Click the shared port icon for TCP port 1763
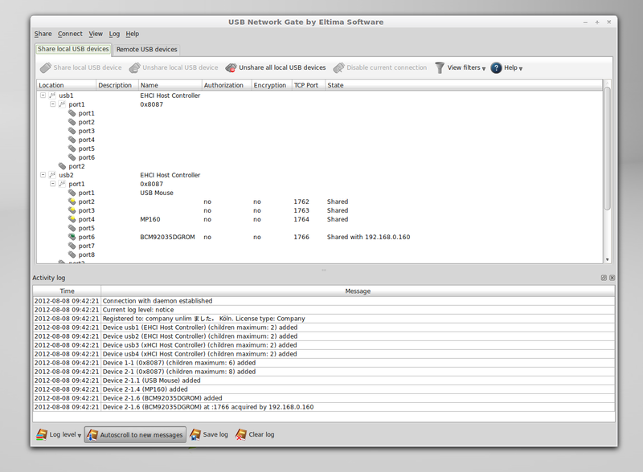 tap(72, 210)
